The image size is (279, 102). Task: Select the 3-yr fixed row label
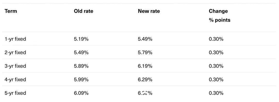[15, 66]
